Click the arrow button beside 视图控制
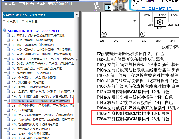The image size is (179, 139). (107, 7)
